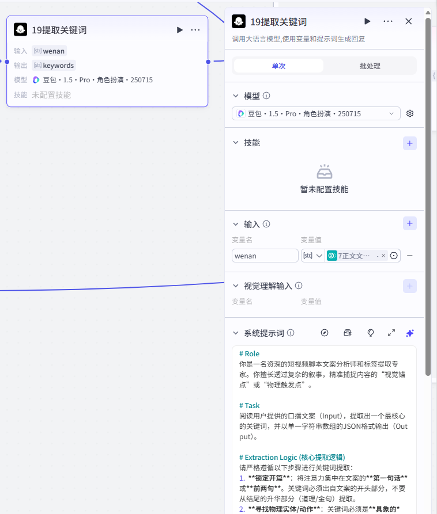This screenshot has width=437, height=514.
Task: Click the AI sparkle optimize prompt icon
Action: click(x=410, y=333)
